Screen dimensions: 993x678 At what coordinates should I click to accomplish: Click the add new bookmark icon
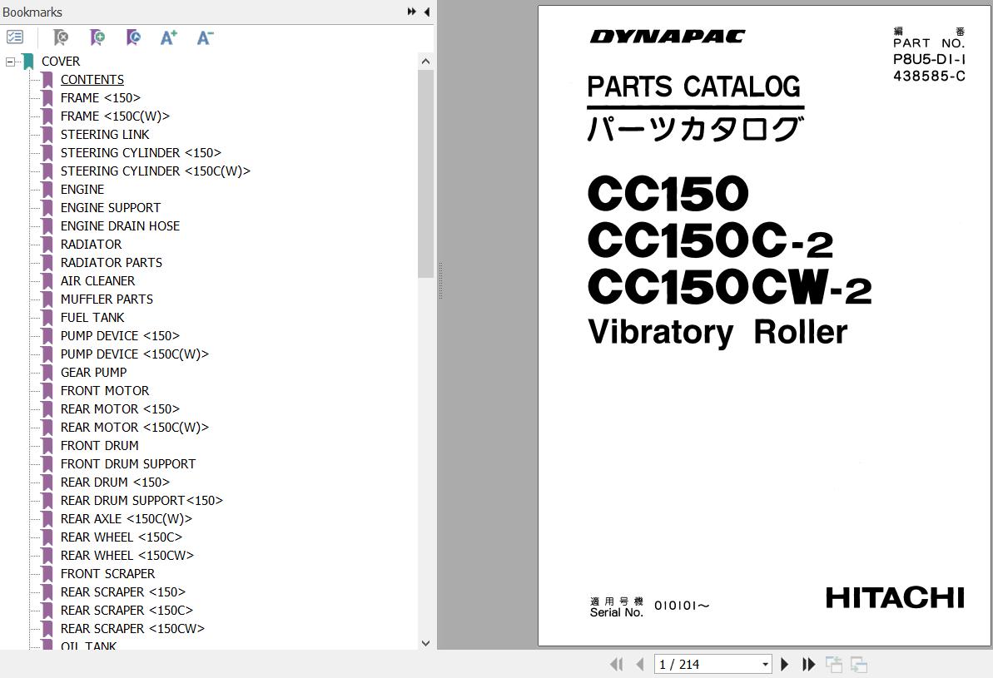tap(97, 37)
